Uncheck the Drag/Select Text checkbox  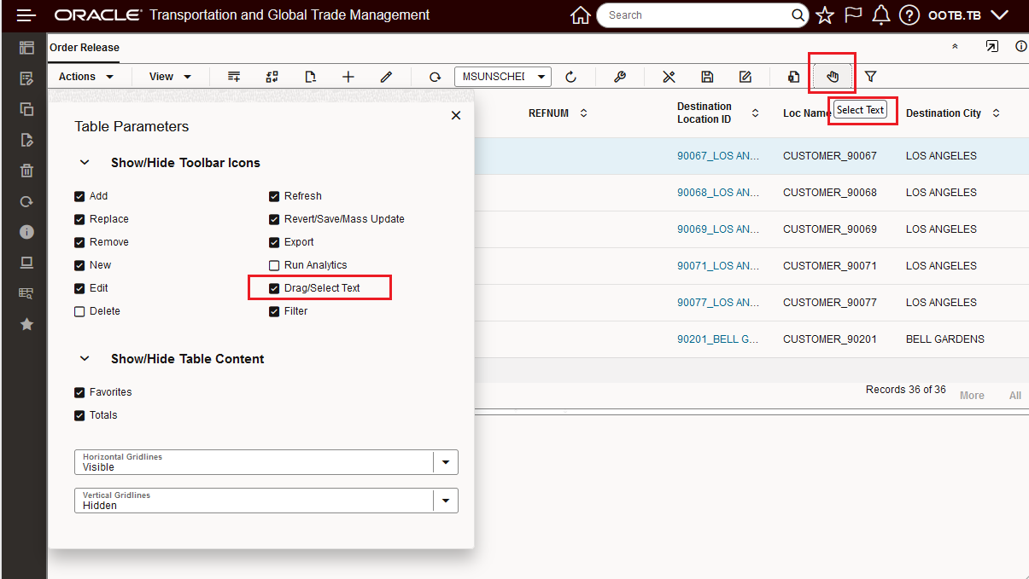(x=275, y=287)
